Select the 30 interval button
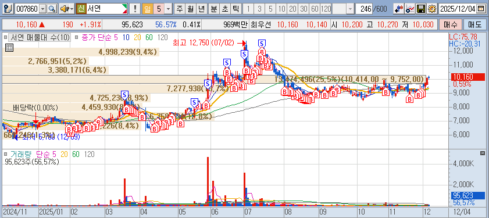This screenshot has height=218, width=489. point(304,9)
